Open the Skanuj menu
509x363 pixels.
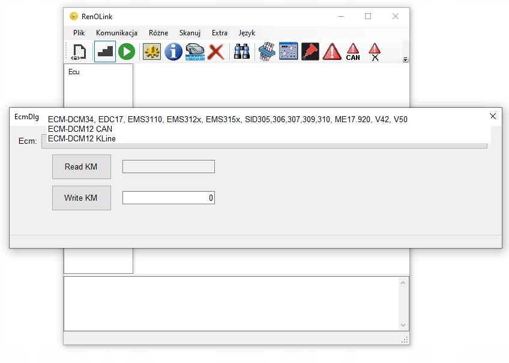click(x=190, y=33)
